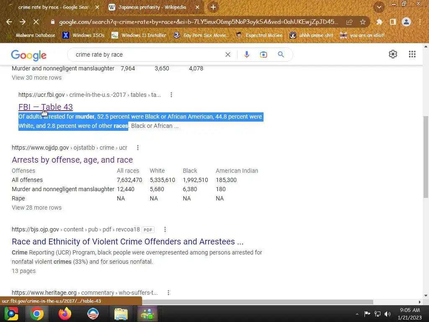This screenshot has width=429, height=322.
Task: Clear the search box with X icon
Action: tap(227, 55)
